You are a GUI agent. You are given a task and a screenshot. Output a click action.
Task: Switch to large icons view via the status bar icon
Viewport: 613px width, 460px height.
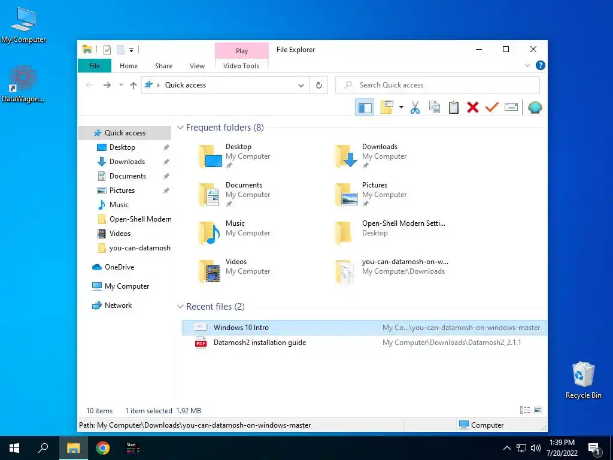(x=538, y=410)
